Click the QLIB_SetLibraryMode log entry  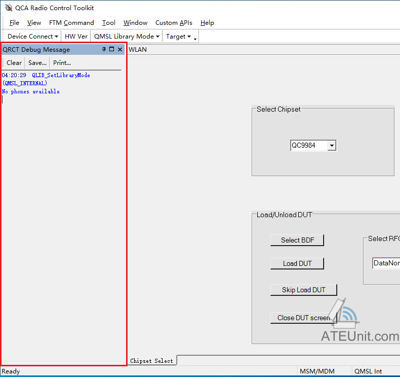[x=61, y=75]
